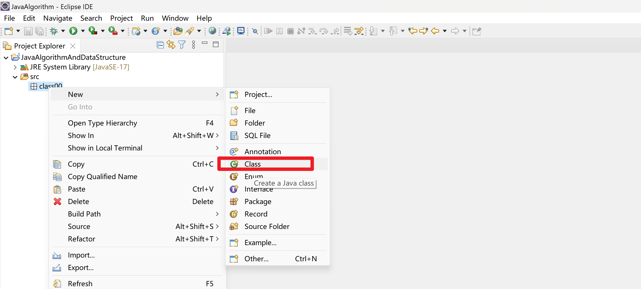Open the Run menu
This screenshot has height=289, width=641.
pos(147,18)
